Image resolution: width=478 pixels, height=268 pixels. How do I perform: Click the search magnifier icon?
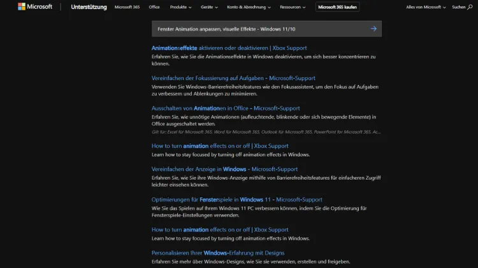coord(469,7)
